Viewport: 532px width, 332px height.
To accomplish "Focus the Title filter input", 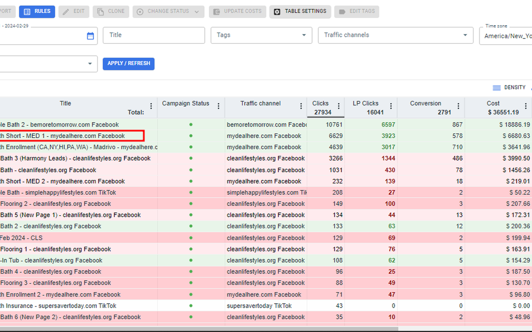I will point(154,35).
